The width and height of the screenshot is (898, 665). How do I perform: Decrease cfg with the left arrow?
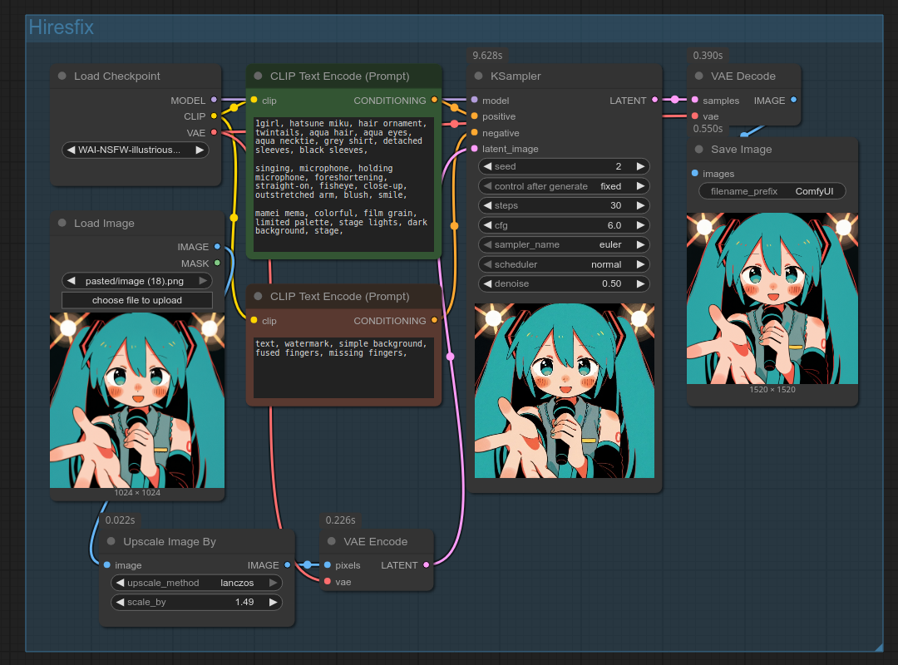tap(487, 225)
